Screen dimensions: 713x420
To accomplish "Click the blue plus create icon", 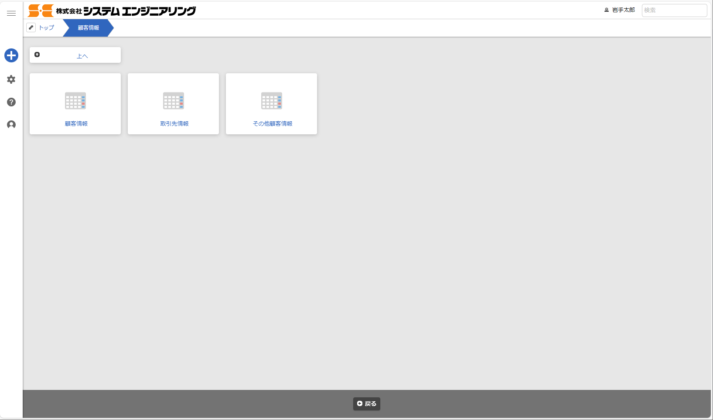I will (x=11, y=55).
